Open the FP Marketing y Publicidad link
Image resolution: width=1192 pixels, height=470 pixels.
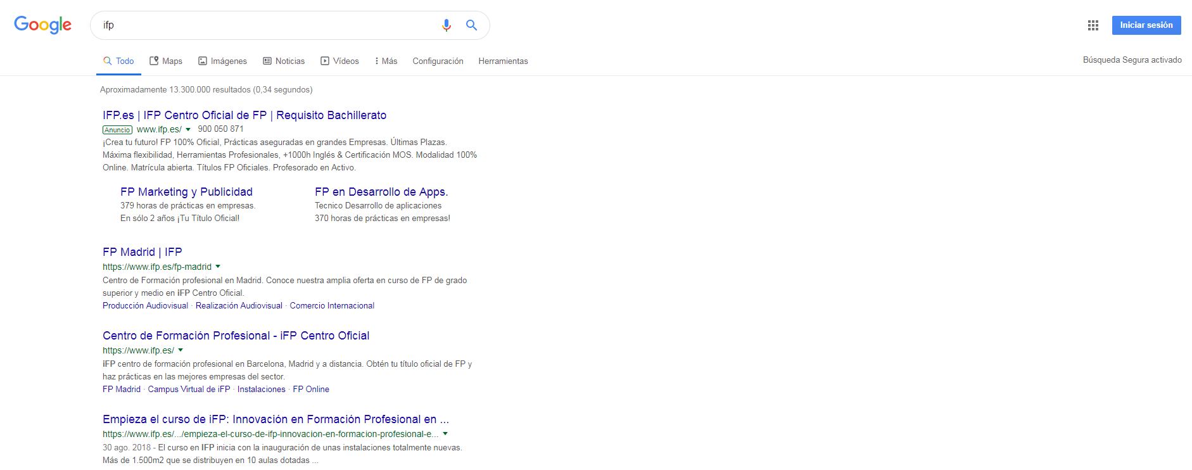[186, 192]
